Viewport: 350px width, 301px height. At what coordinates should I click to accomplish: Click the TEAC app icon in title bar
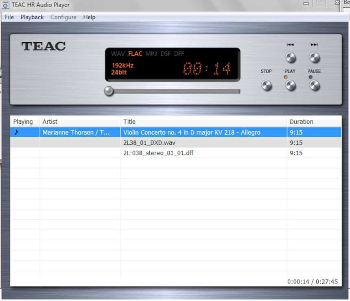[5, 5]
